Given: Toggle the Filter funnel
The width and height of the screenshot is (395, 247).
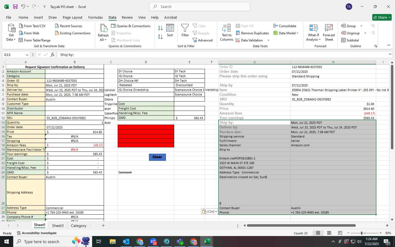Looking at the screenshot, I should 185,30.
